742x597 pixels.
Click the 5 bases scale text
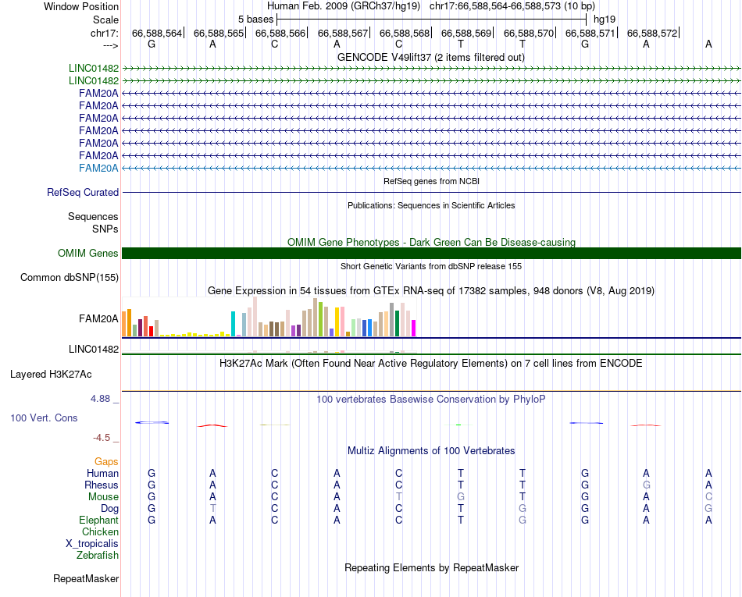click(255, 20)
